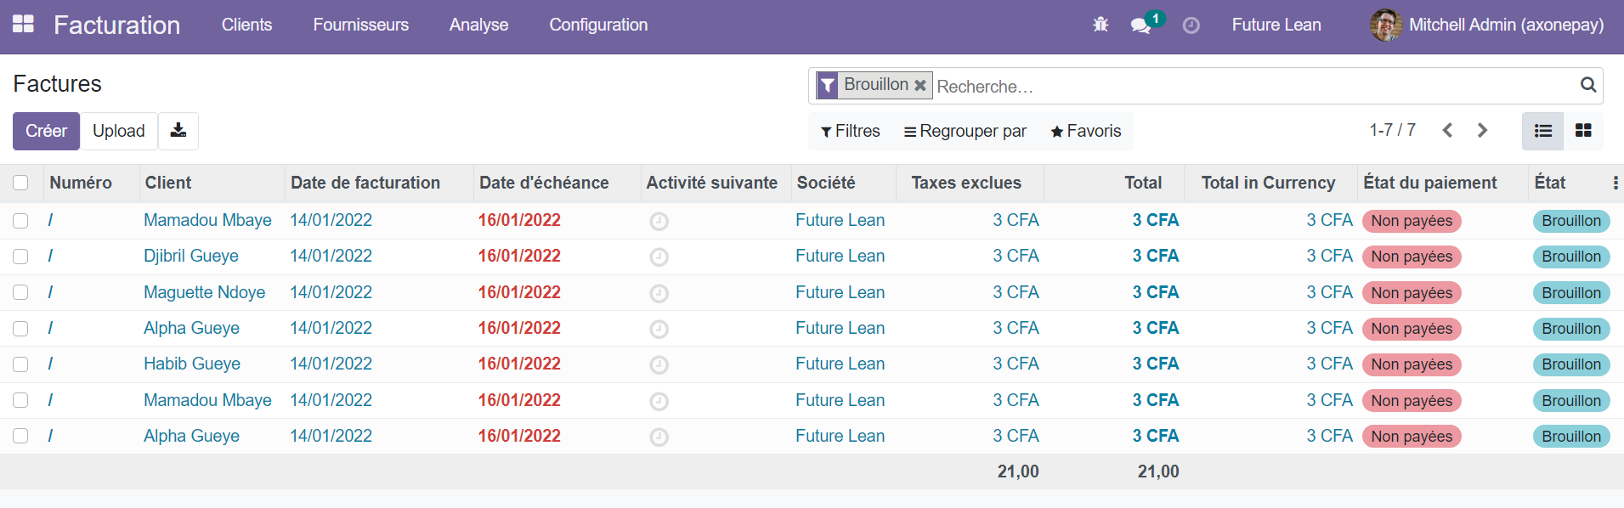Open the apps grid home menu
1624x508 pixels.
point(23,25)
